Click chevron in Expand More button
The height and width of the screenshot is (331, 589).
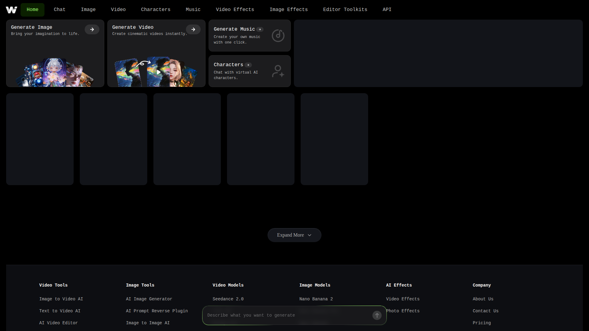click(310, 235)
